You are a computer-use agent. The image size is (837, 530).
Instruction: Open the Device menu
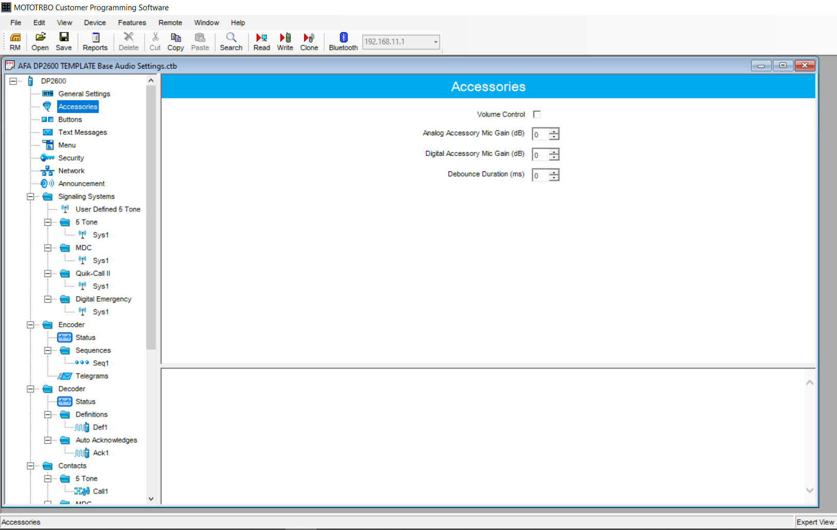(x=95, y=23)
